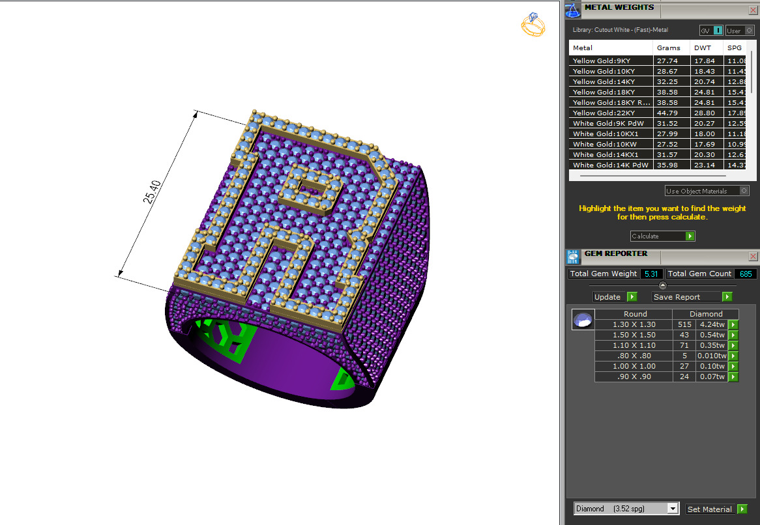Click the Set Material button
The image size is (760, 525).
(x=716, y=509)
